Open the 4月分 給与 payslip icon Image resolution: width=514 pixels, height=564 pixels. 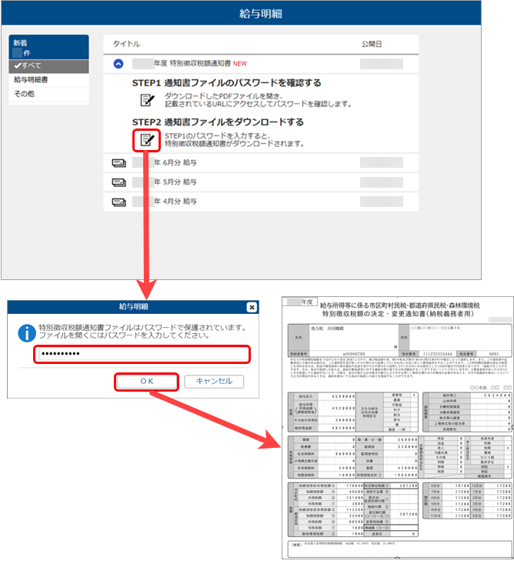tap(118, 202)
